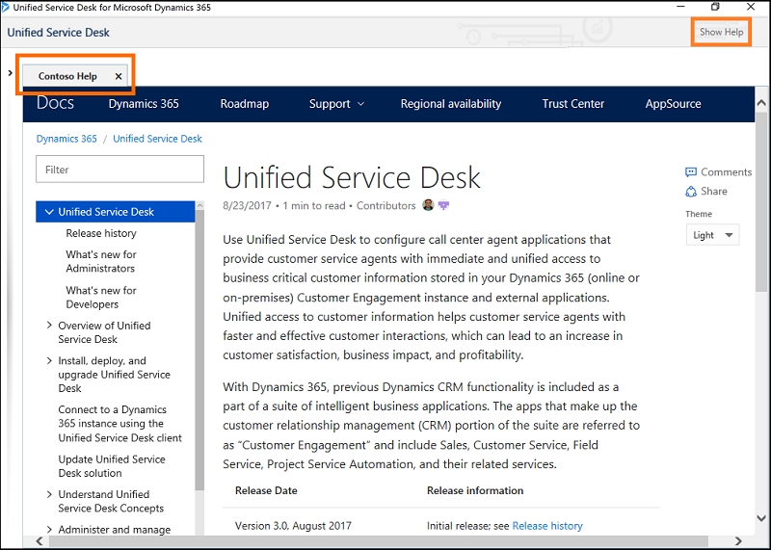Open the Release history link in table
771x550 pixels.
(x=547, y=526)
